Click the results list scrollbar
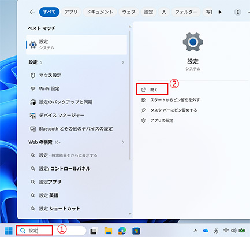This screenshot has width=250, height=237. tap(130, 94)
